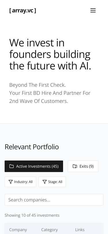Image resolution: width=108 pixels, height=234 pixels.
Task: Sort by the Category column header
Action: coord(50,230)
